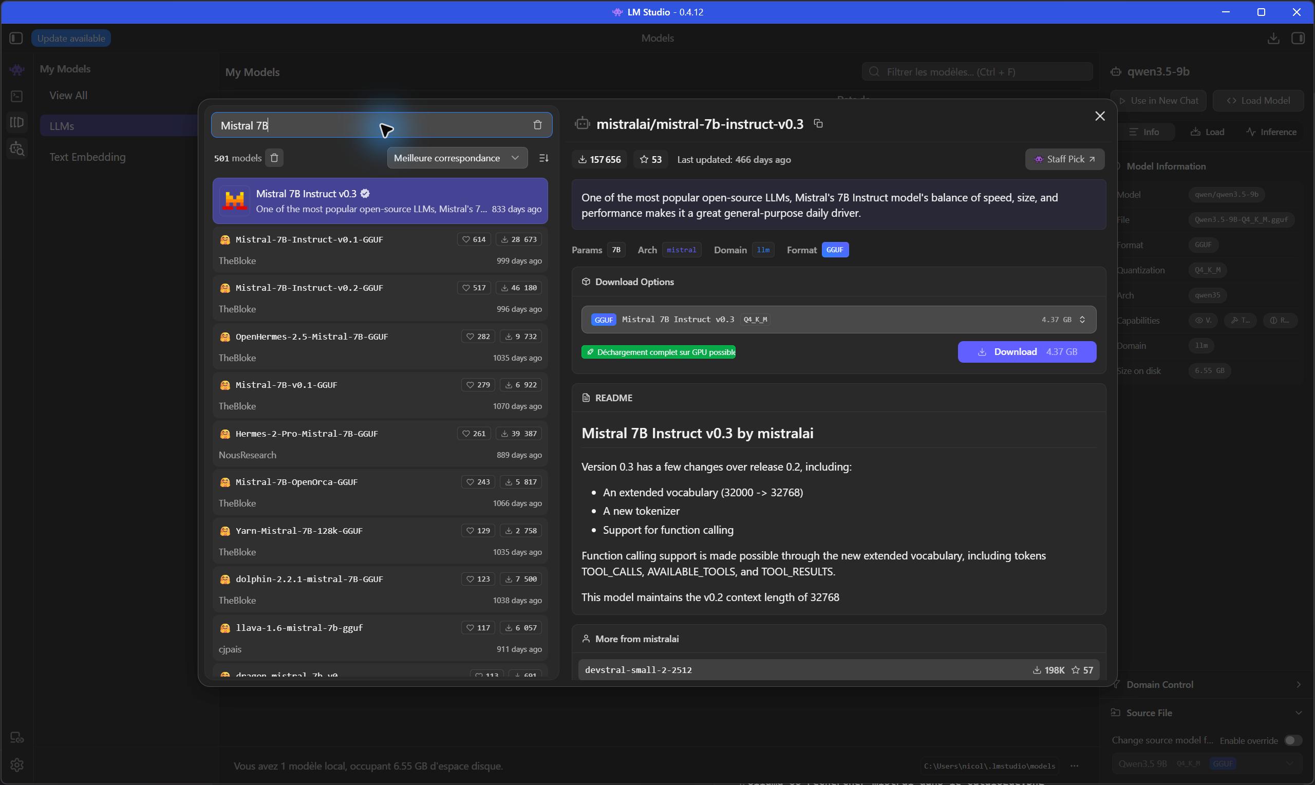Screen dimensions: 1315x785
Task: Toggle the Enable override switch
Action: pyautogui.click(x=1293, y=740)
